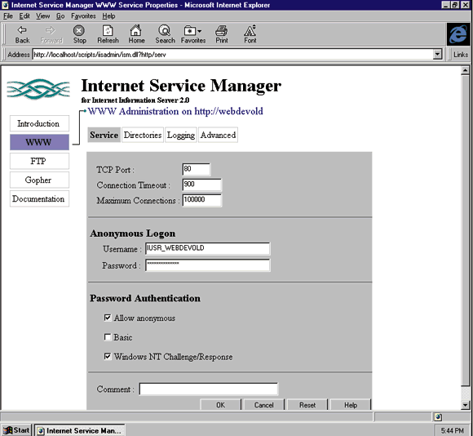
Task: Click the Connection Timeout field
Action: (201, 185)
